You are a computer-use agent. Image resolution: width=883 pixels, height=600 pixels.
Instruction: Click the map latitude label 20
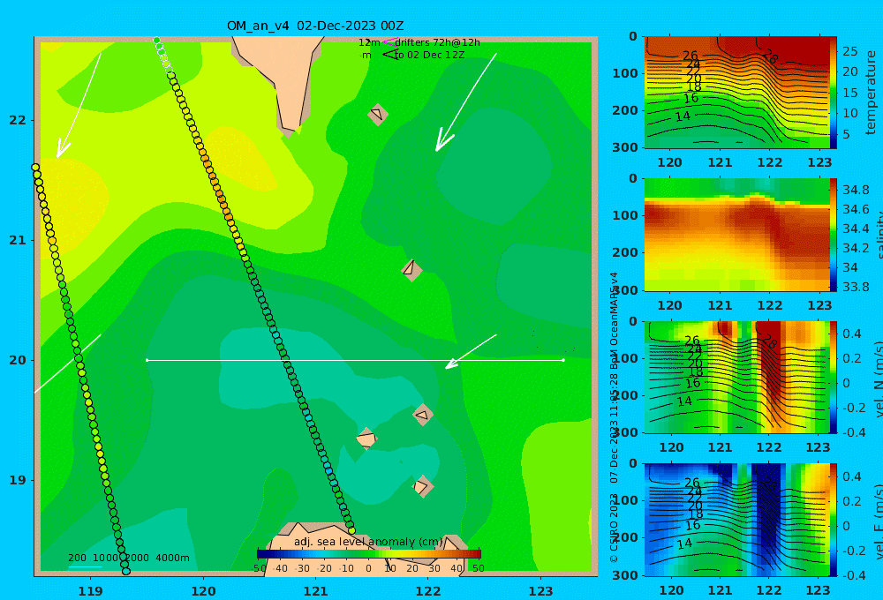point(18,360)
